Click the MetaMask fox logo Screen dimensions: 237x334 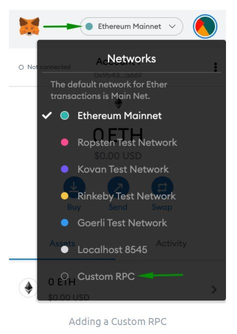pyautogui.click(x=30, y=26)
